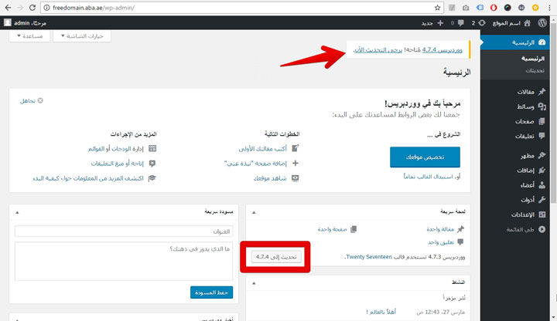The height and width of the screenshot is (321, 557).
Task: Open اسم الموقع site name menu in admin bar
Action: point(506,23)
